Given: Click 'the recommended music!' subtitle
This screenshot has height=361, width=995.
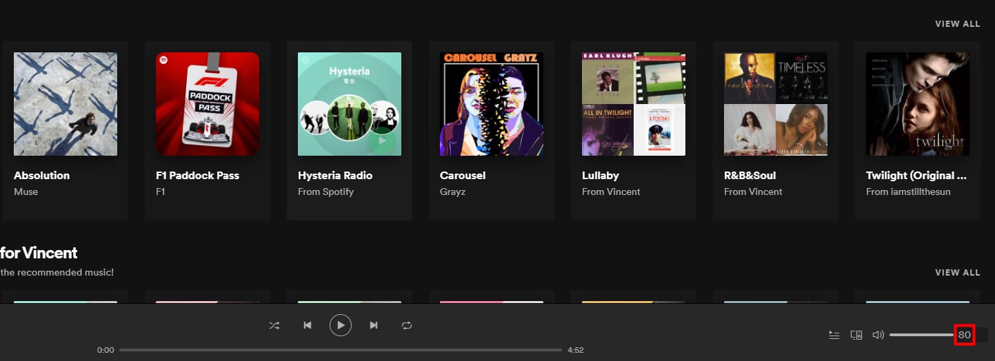Looking at the screenshot, I should 57,273.
